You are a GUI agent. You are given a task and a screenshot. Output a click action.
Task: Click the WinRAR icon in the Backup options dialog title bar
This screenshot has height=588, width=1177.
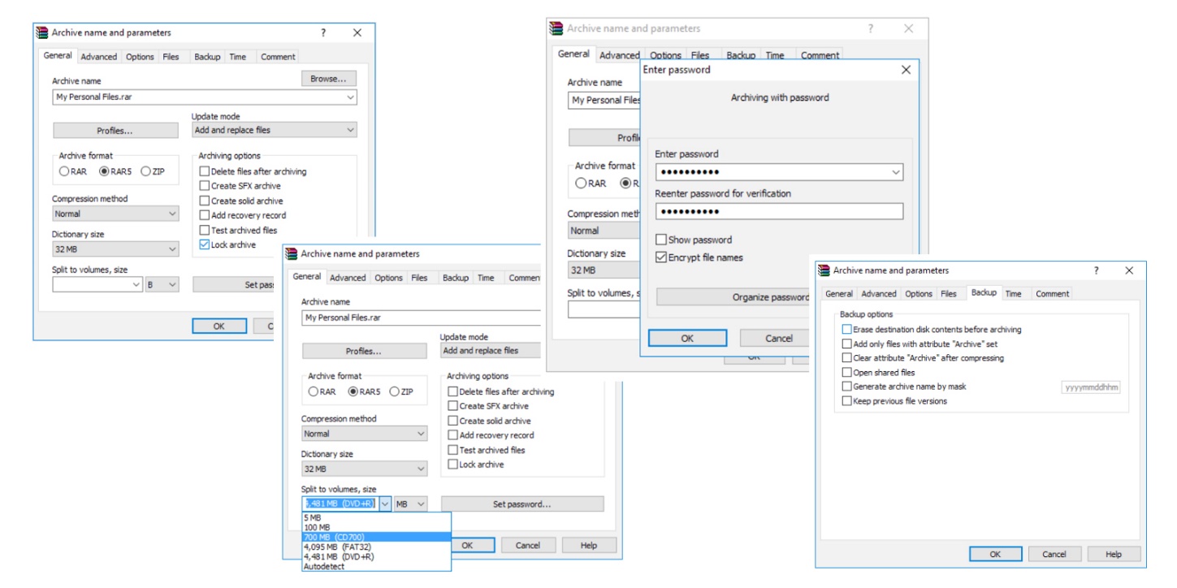[x=824, y=270]
